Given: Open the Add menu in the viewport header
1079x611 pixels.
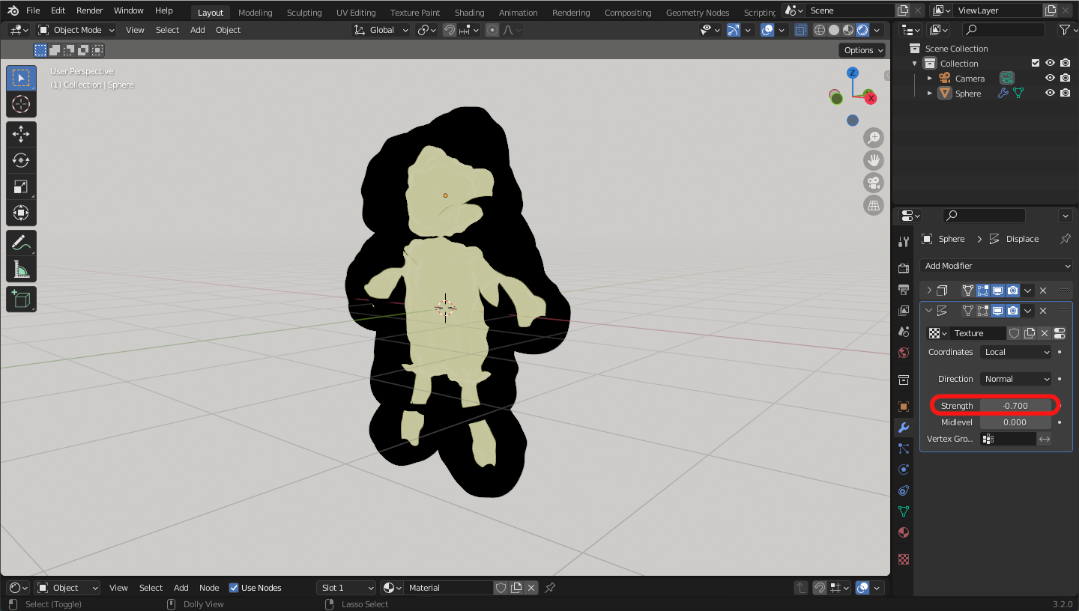Looking at the screenshot, I should point(197,30).
